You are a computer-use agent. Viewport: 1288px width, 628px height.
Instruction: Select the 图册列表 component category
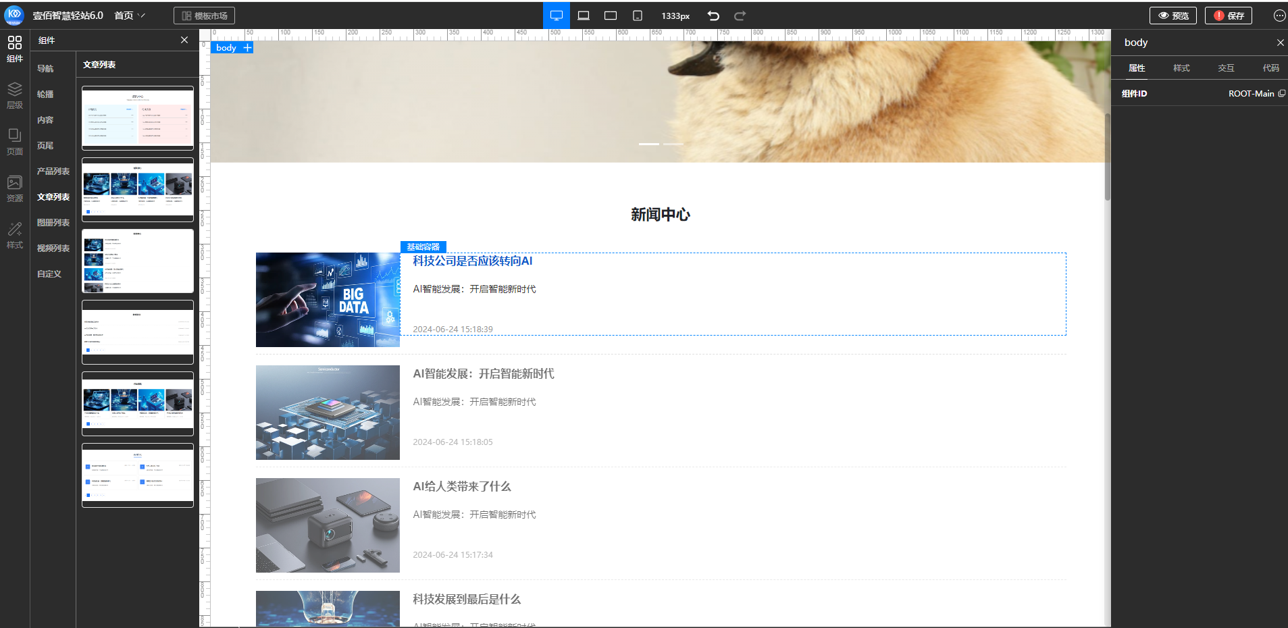[x=53, y=222]
